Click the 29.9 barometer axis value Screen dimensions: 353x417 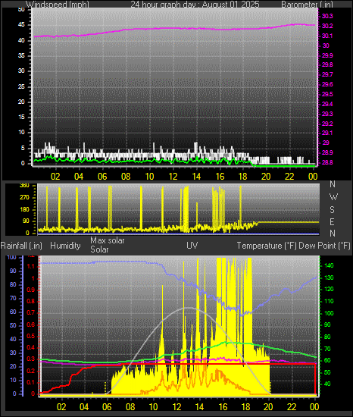[x=327, y=55]
